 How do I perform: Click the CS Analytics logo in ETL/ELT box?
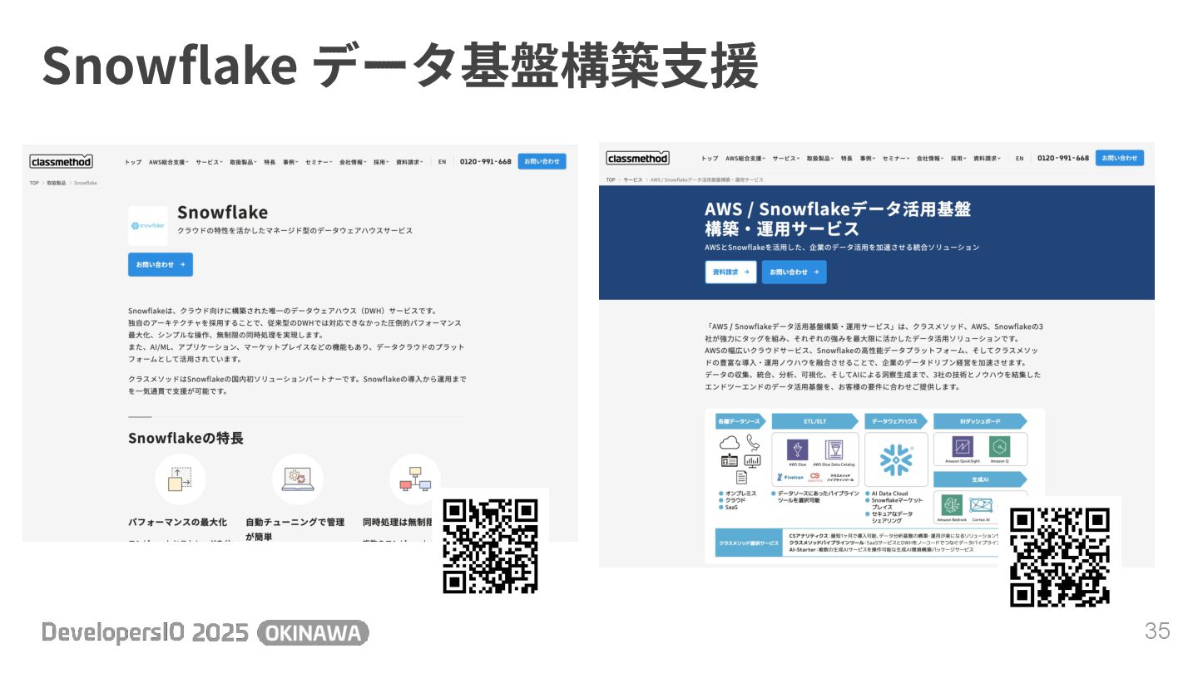tap(815, 478)
